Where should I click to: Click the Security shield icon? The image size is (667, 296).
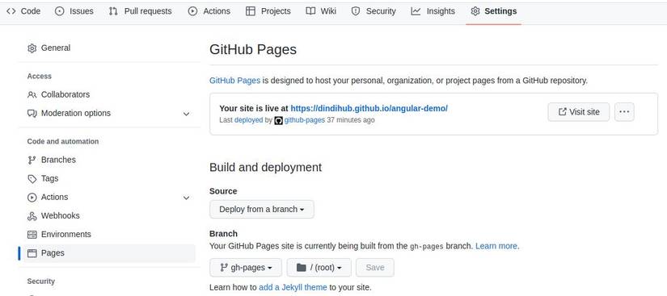356,11
